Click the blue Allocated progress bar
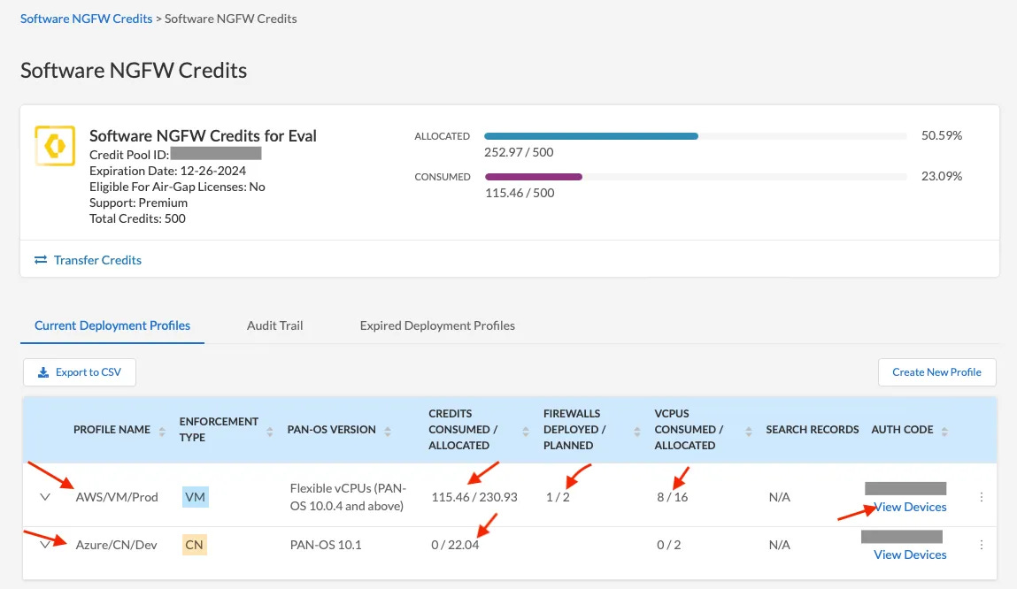This screenshot has width=1017, height=589. coord(591,136)
